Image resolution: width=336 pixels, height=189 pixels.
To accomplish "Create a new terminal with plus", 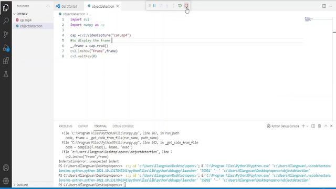I will (303, 126).
